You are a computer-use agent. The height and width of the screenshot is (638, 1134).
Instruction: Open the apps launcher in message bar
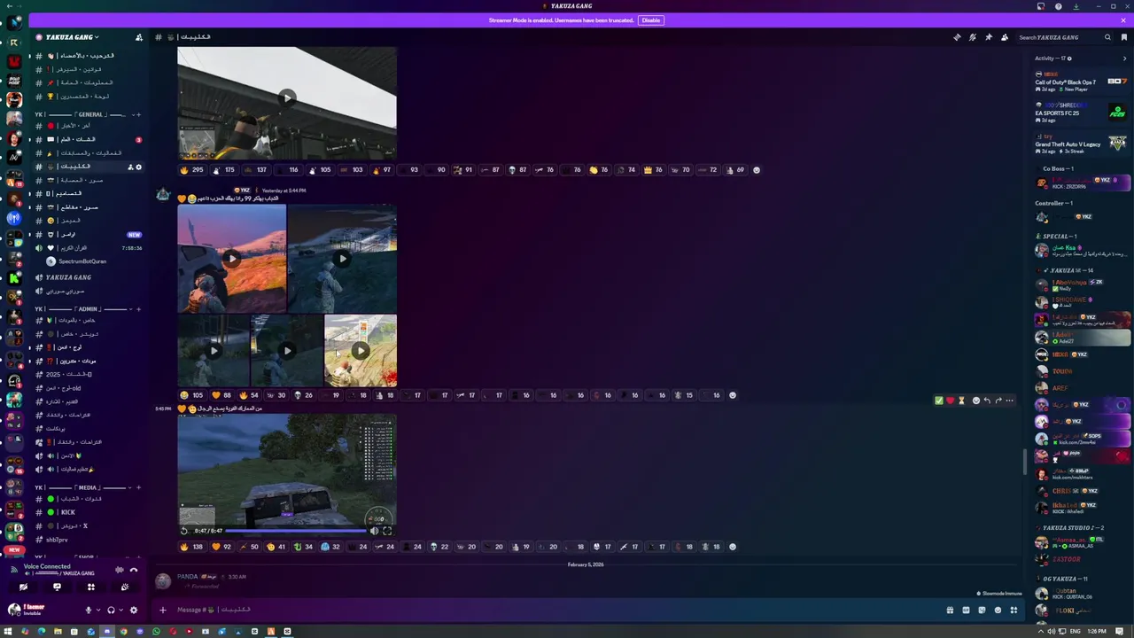1014,610
